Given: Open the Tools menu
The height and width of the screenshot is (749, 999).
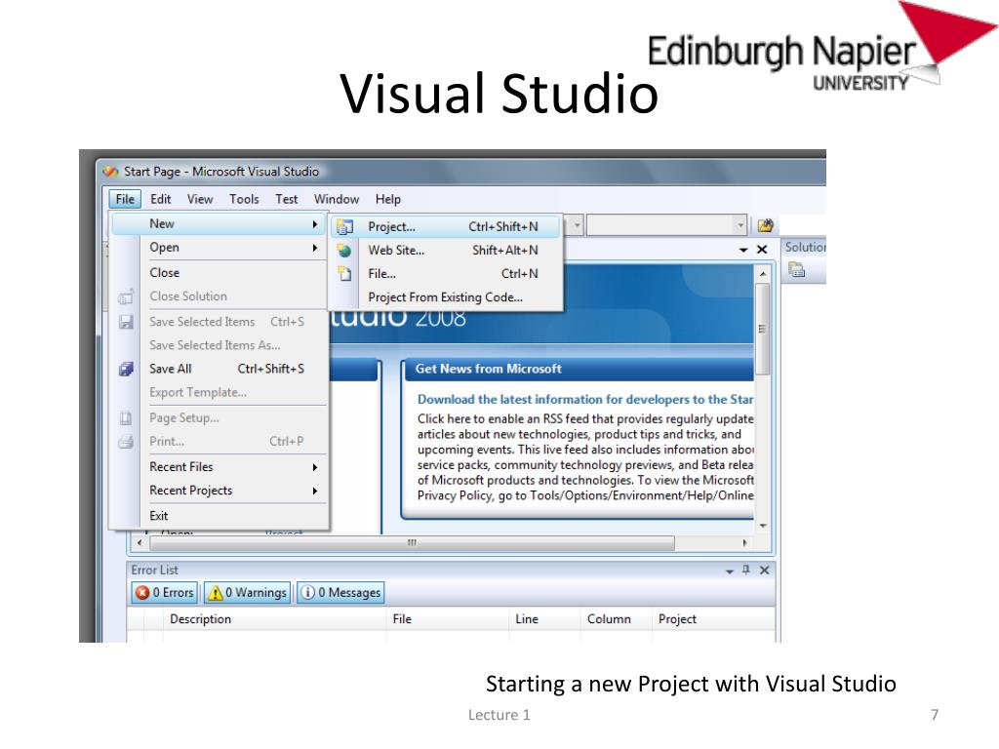Looking at the screenshot, I should tap(244, 199).
